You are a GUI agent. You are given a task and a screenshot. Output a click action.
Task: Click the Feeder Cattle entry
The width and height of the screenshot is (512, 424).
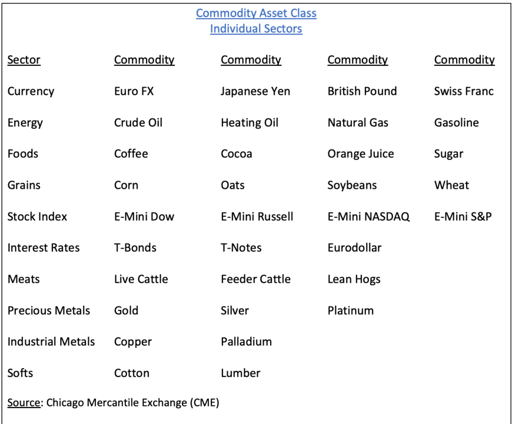click(255, 279)
